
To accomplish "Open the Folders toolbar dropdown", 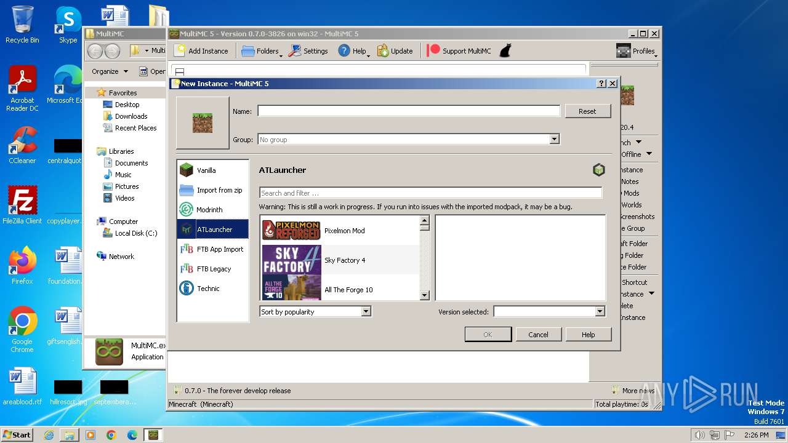I will (x=262, y=51).
